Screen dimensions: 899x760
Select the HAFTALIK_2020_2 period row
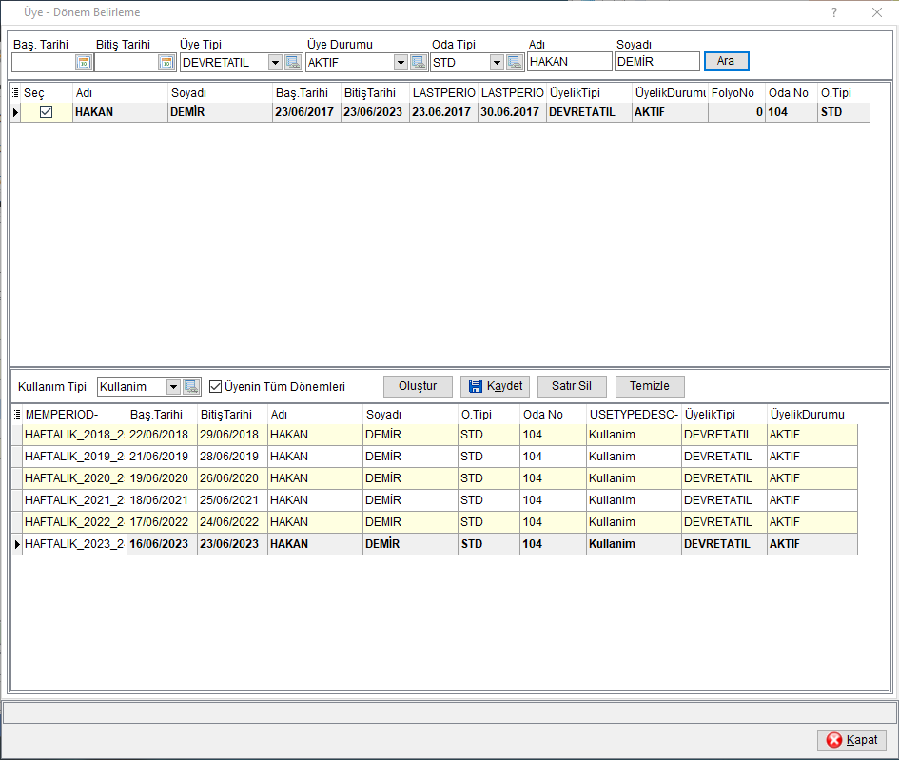click(x=435, y=478)
